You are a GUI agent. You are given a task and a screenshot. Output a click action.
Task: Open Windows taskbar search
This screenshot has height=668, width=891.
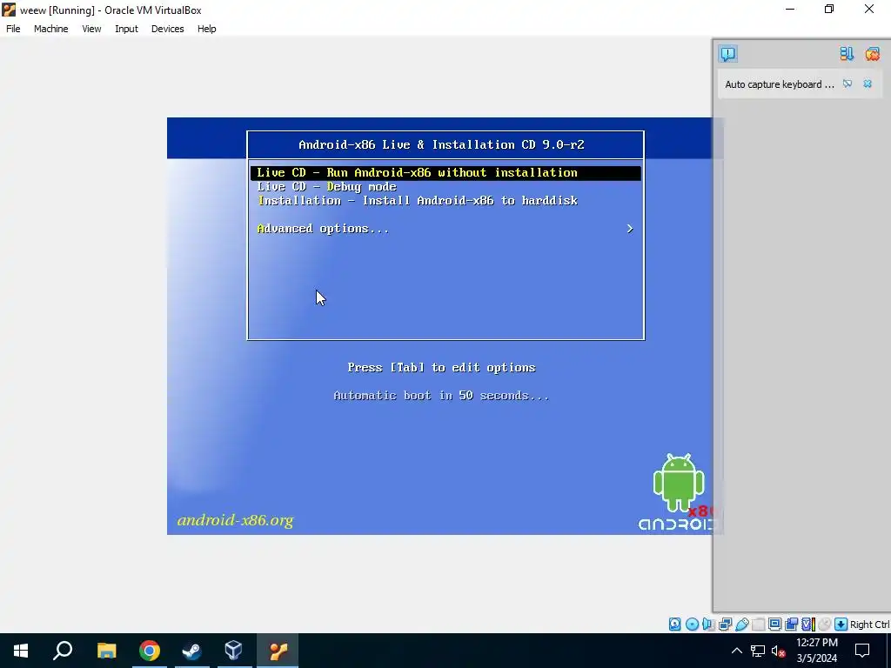63,651
